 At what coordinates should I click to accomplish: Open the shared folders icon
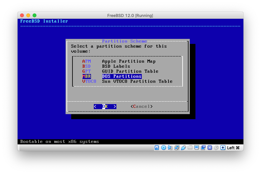pyautogui.click(x=190, y=148)
